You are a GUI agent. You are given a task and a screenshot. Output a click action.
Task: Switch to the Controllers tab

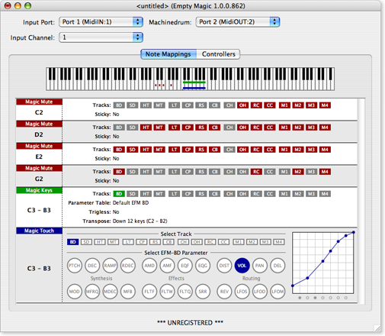218,54
